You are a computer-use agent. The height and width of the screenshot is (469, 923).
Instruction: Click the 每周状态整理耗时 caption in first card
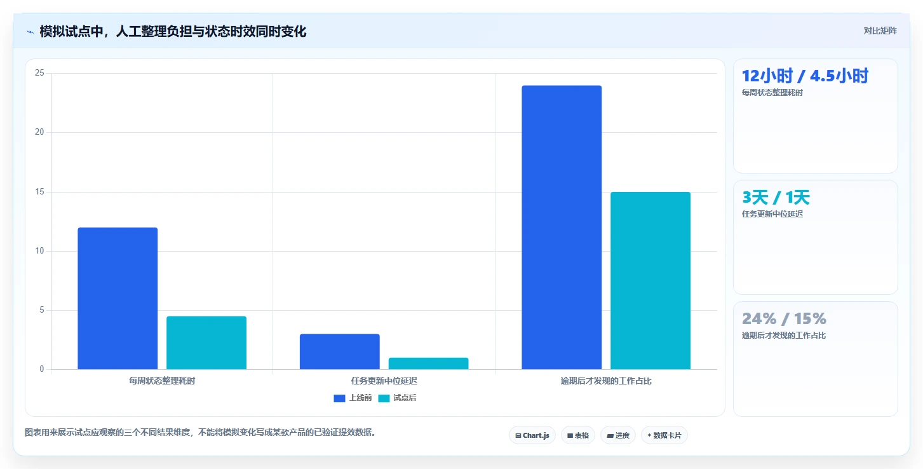[772, 93]
